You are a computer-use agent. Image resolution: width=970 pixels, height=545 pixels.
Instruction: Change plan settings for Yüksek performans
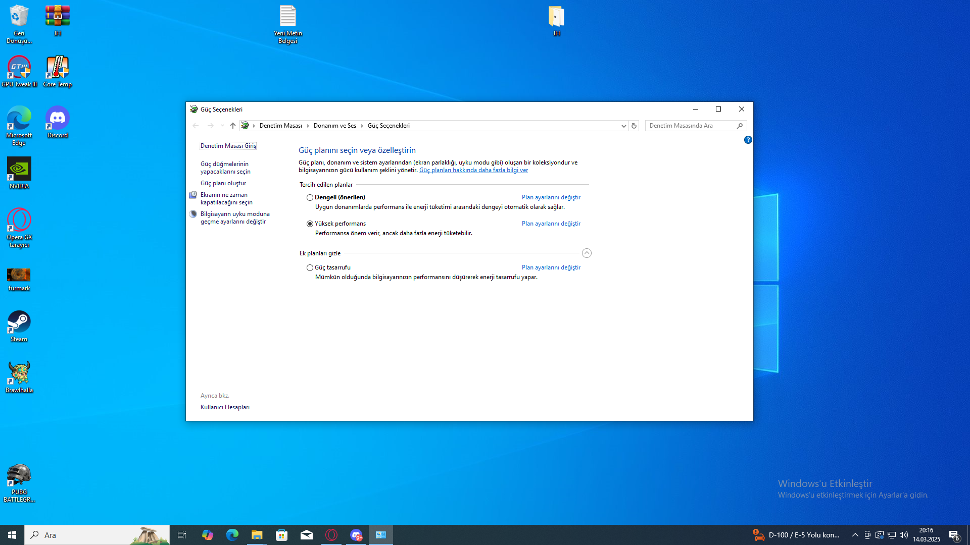click(x=551, y=224)
